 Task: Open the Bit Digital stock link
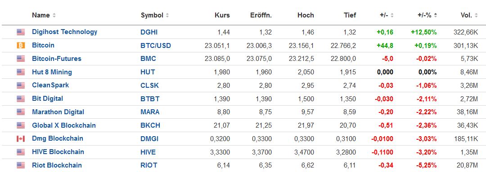click(x=47, y=99)
